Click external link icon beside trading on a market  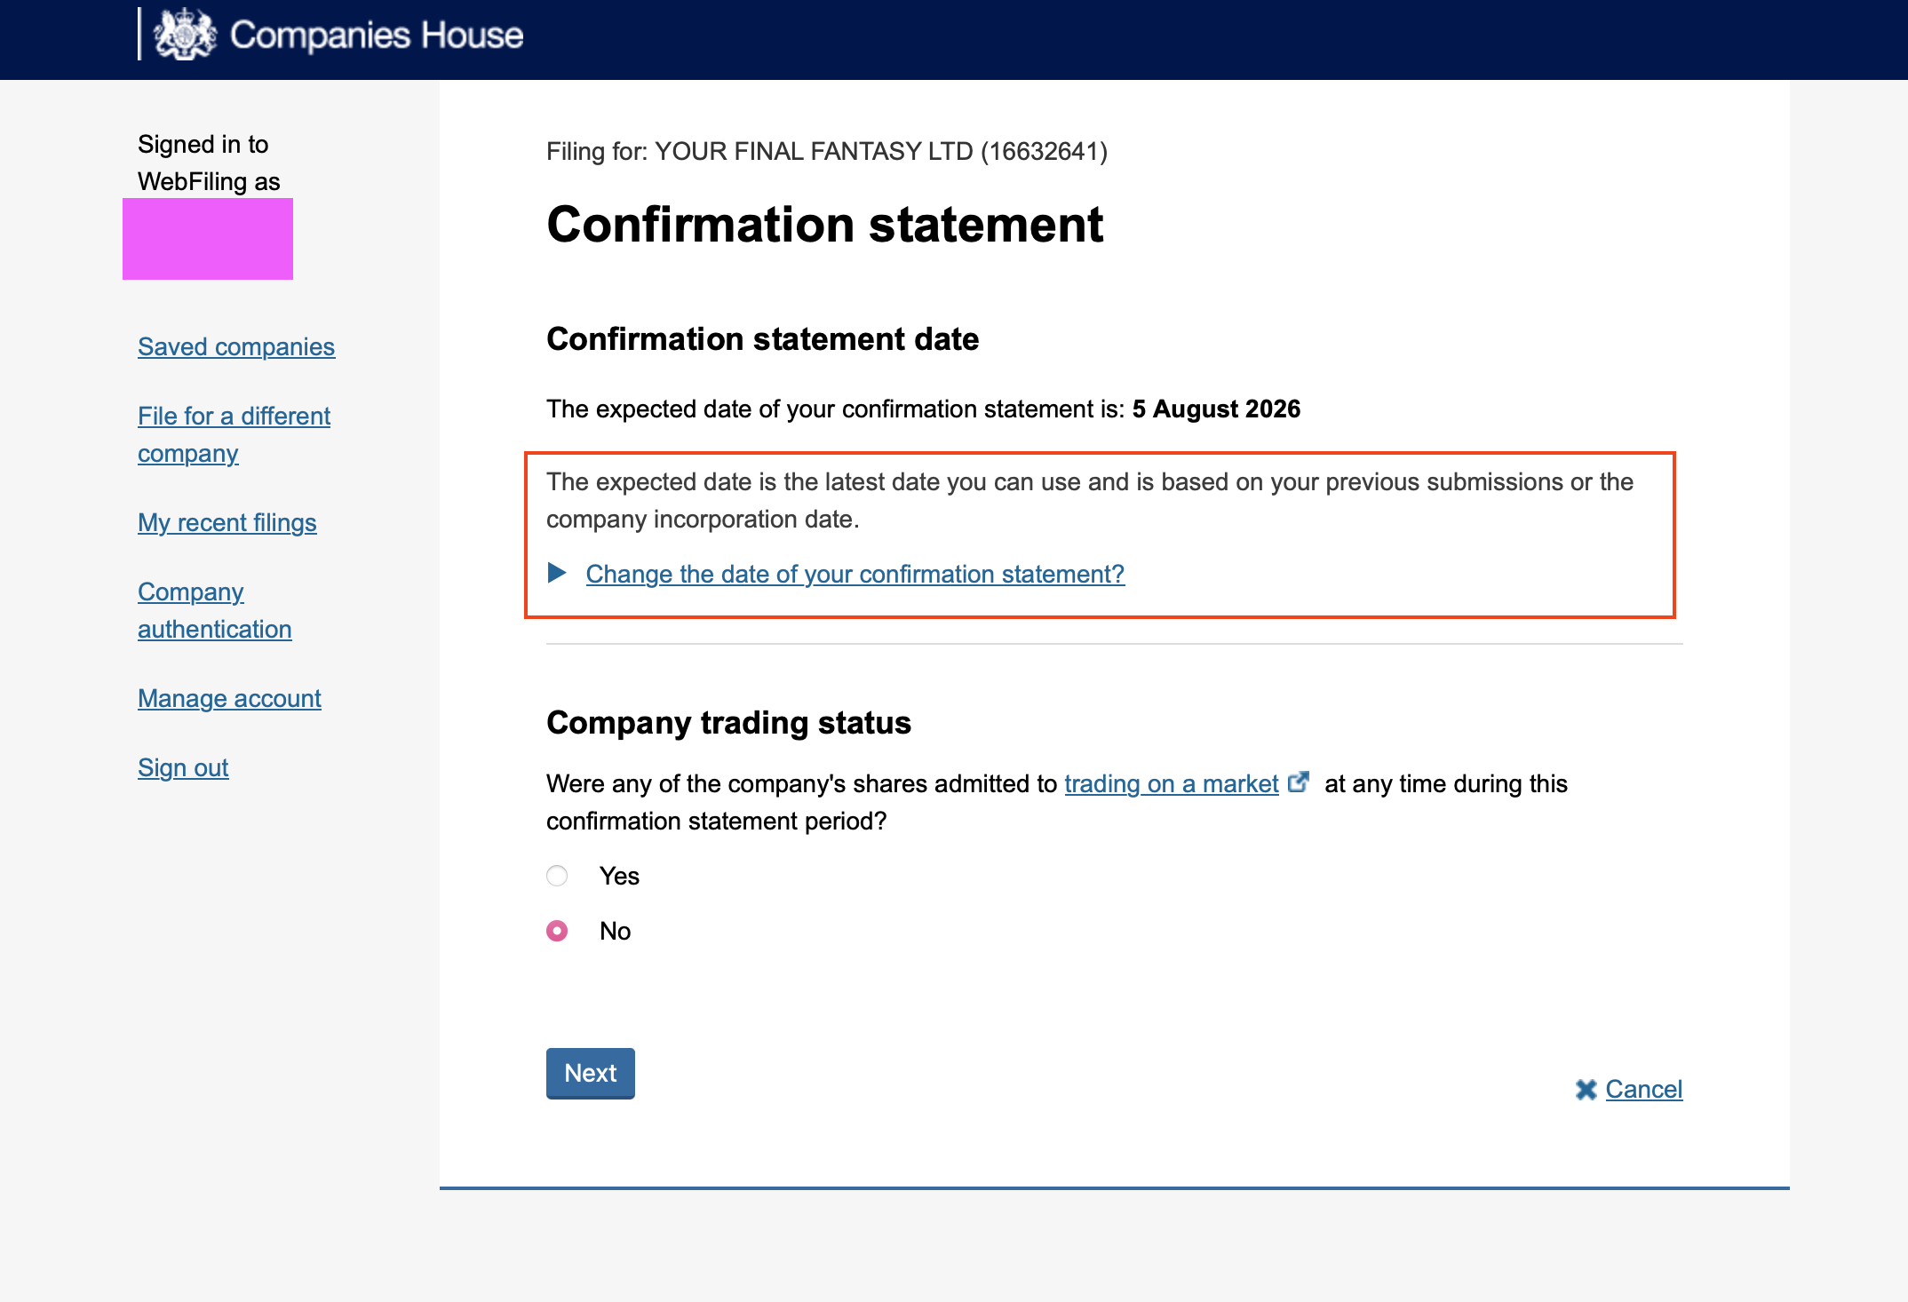point(1299,782)
